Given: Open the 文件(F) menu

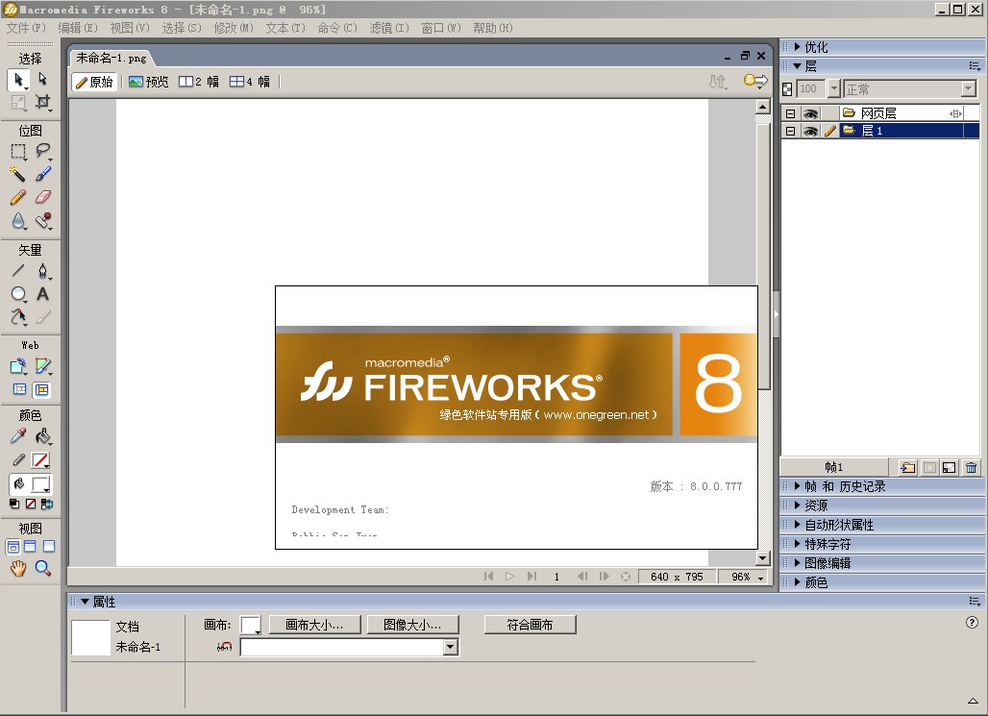Looking at the screenshot, I should (x=26, y=28).
